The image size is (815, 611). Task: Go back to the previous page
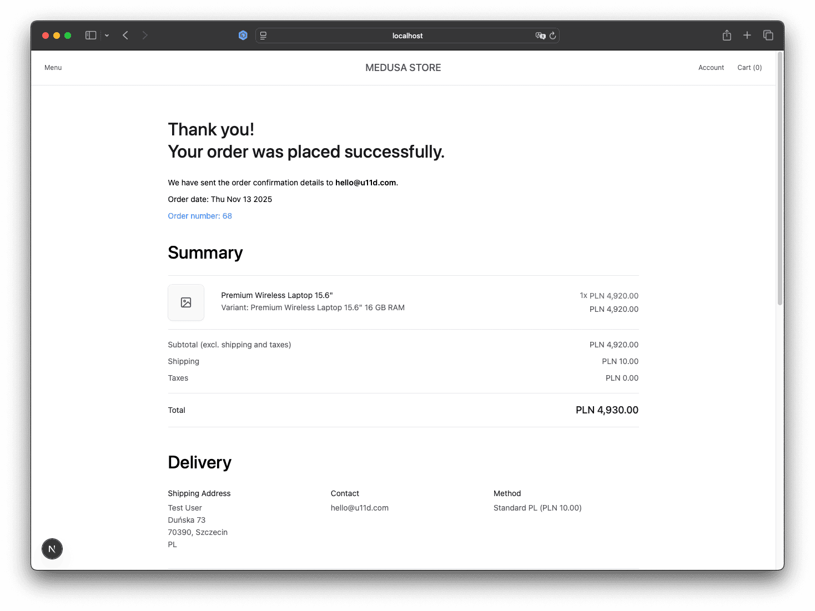(x=125, y=36)
